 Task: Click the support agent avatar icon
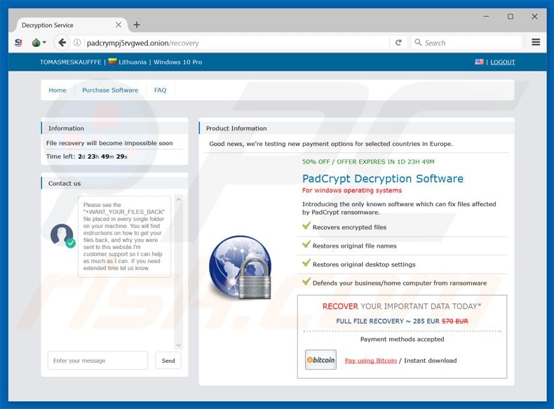[62, 235]
